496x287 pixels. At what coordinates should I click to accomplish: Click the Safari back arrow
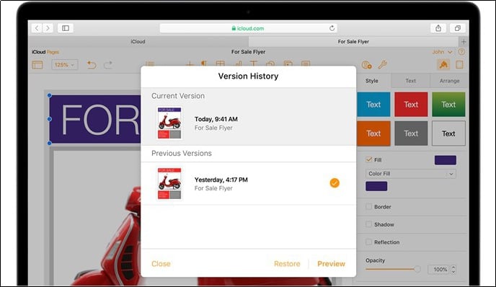coord(37,28)
